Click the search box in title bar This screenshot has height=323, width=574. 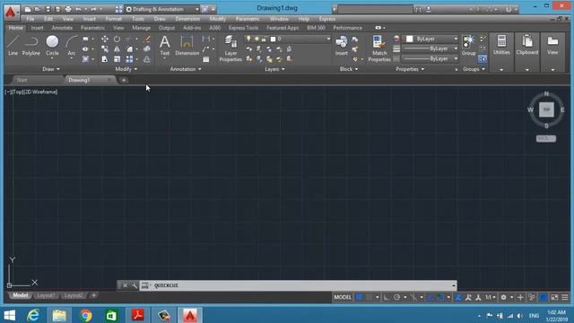tap(375, 9)
